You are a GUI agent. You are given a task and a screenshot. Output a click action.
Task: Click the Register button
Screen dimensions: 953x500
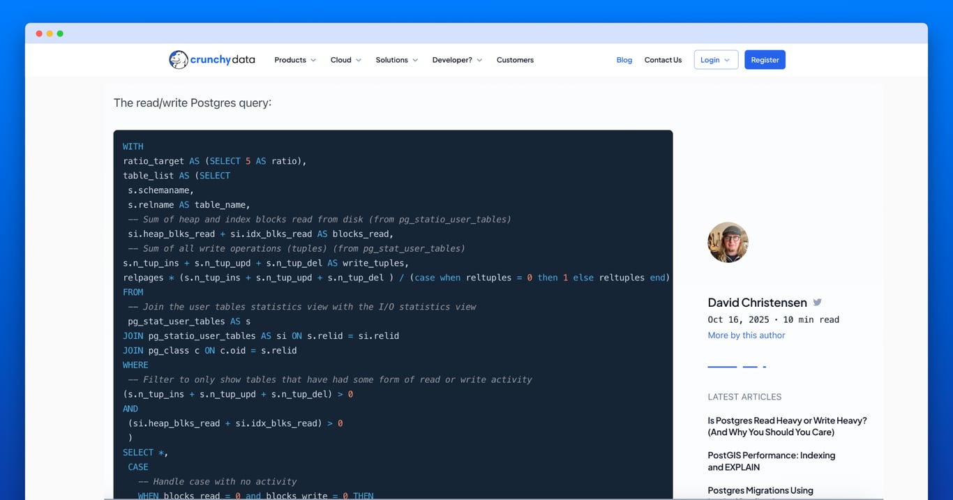(765, 60)
